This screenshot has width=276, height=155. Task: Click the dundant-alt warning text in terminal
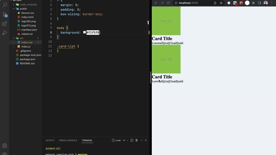(x=53, y=148)
